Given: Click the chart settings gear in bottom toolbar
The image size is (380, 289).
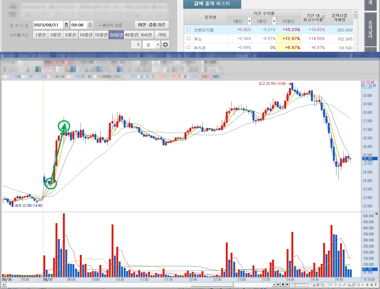Looking at the screenshot, I should [x=318, y=285].
